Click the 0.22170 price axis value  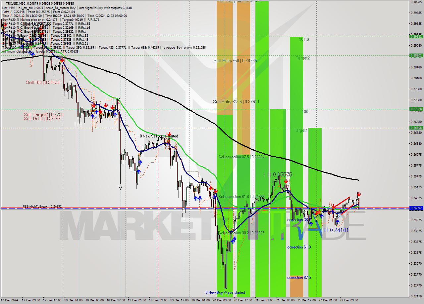point(416,296)
